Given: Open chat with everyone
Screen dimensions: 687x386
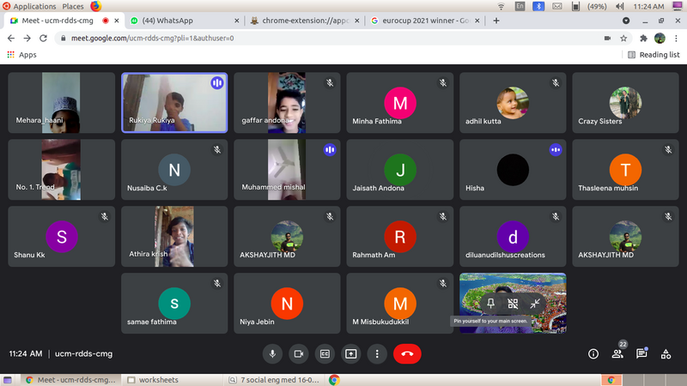Looking at the screenshot, I should (x=641, y=353).
